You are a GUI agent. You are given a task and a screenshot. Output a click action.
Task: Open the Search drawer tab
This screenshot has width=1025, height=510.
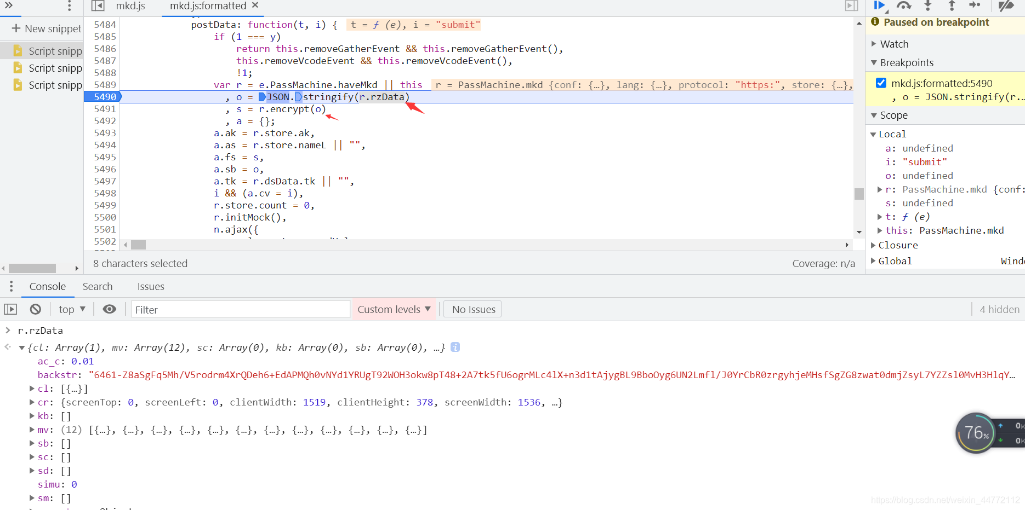(x=98, y=286)
